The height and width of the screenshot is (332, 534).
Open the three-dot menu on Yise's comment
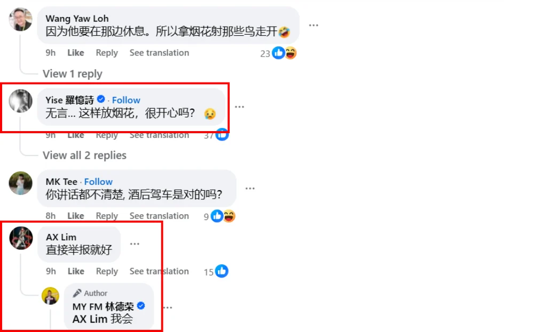tap(239, 107)
